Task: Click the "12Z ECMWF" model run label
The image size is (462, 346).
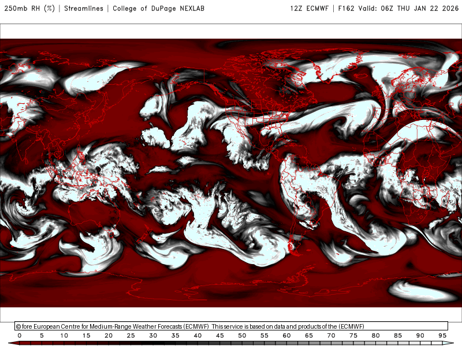Action: coord(309,8)
